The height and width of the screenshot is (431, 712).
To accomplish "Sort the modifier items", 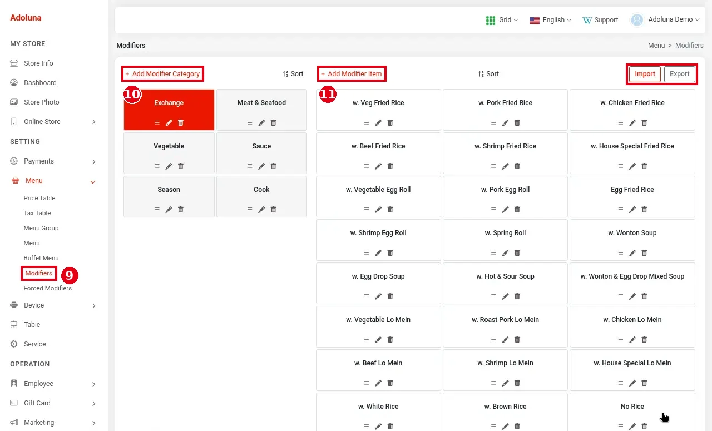I will pyautogui.click(x=488, y=74).
